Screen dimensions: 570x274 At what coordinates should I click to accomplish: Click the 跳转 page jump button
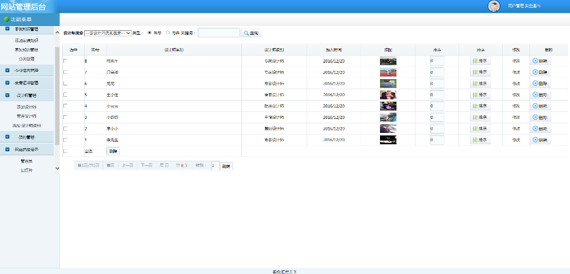[227, 166]
